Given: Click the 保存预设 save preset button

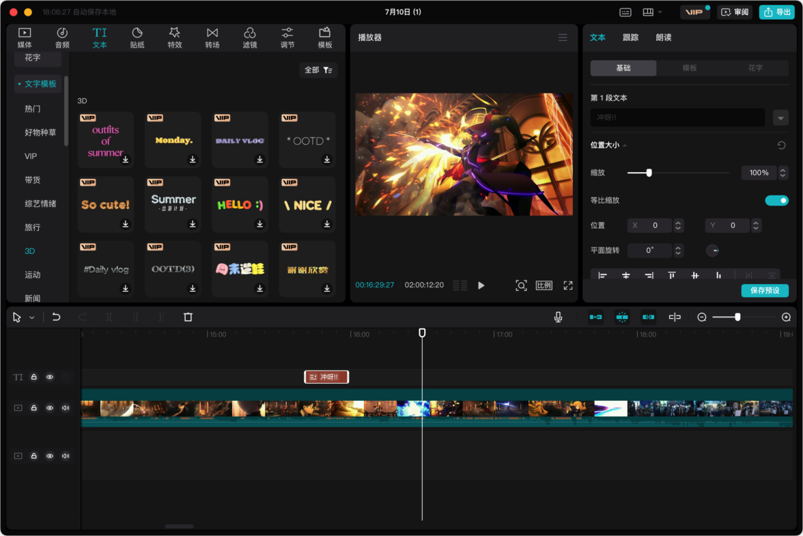Looking at the screenshot, I should (x=765, y=291).
